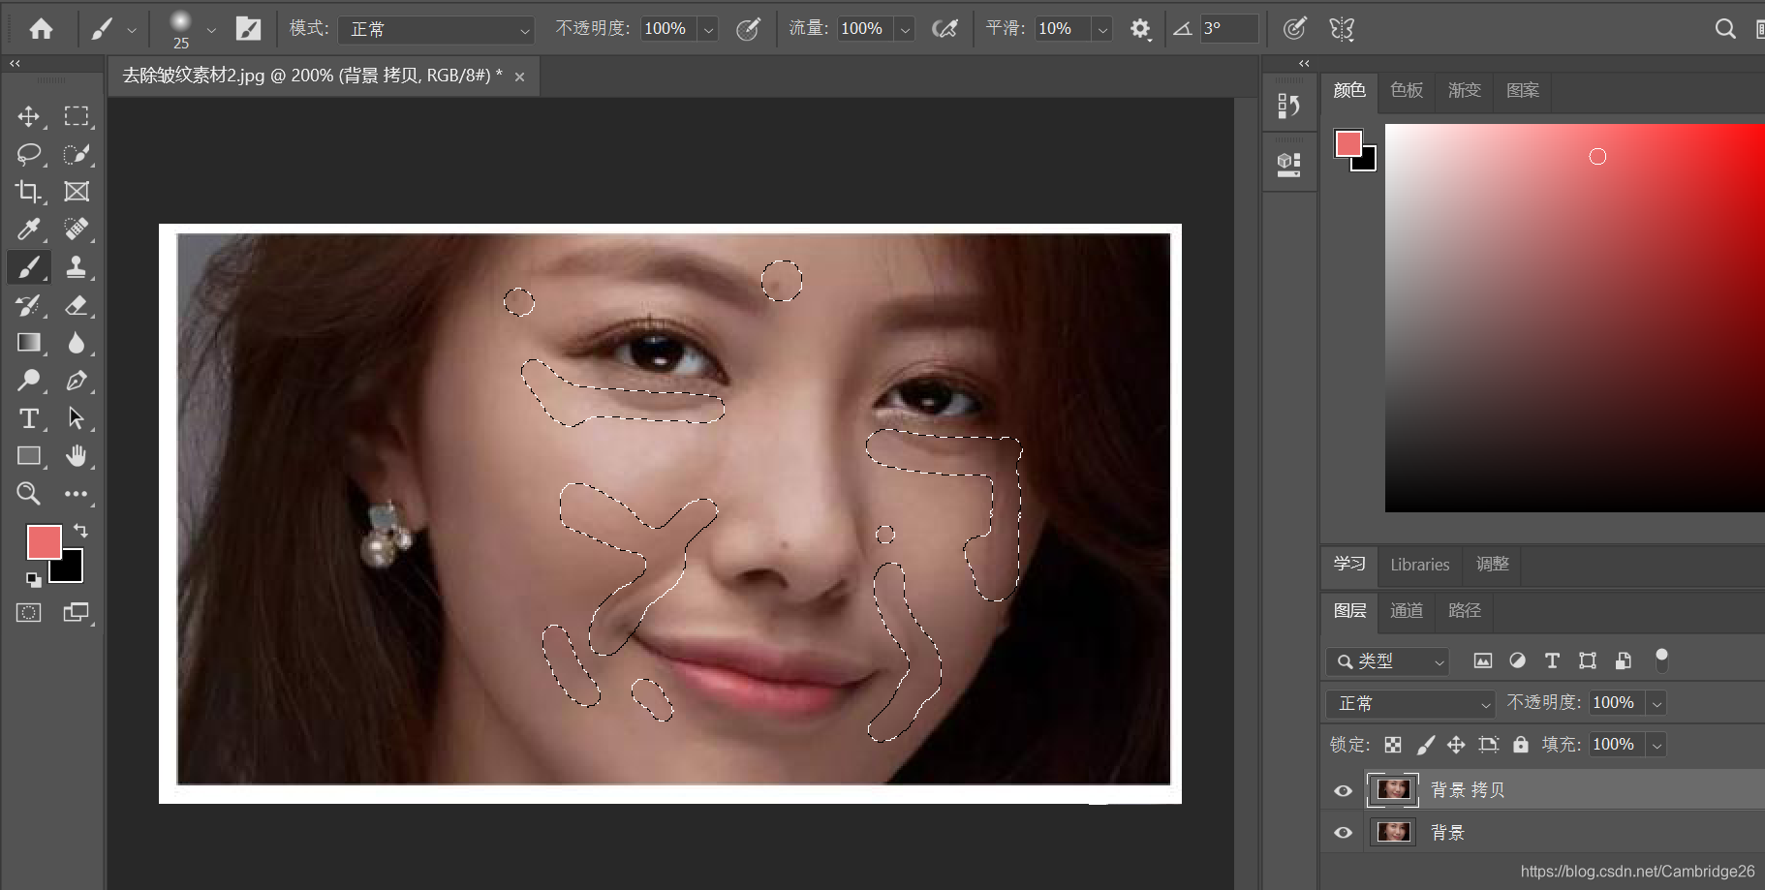Open the brush preset picker arrow
This screenshot has height=890, width=1765.
pyautogui.click(x=210, y=30)
